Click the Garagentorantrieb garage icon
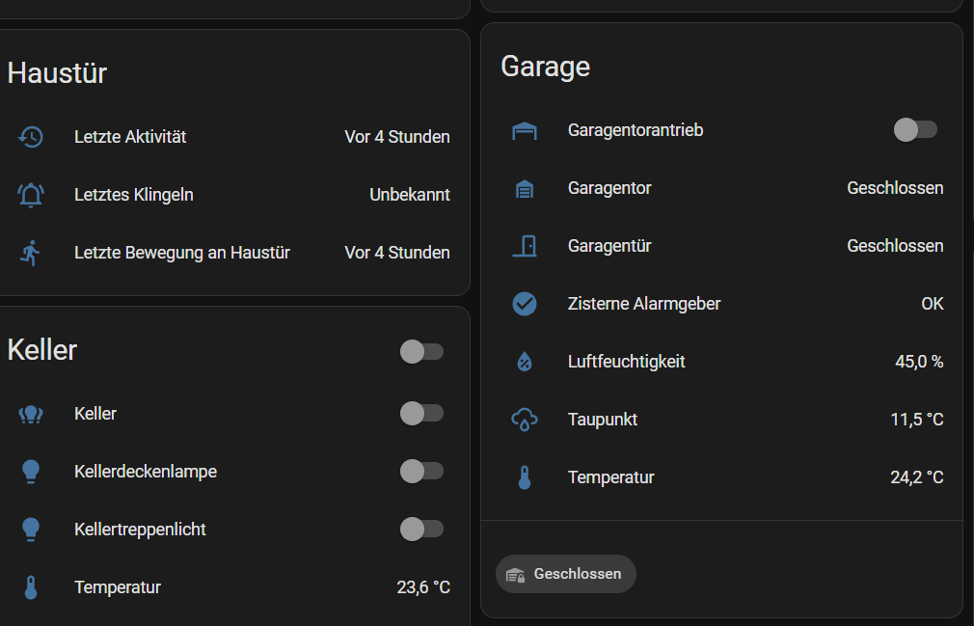The height and width of the screenshot is (626, 974). (x=524, y=130)
